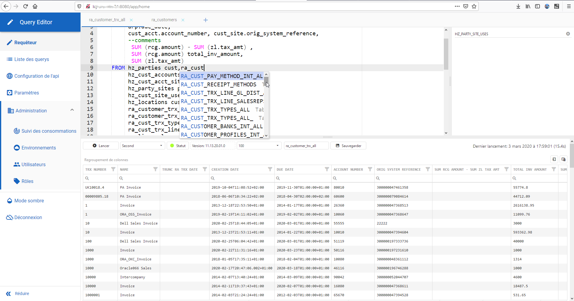Click the copy data icon above the grid
Screen dimensions: 574x301
coord(564,160)
